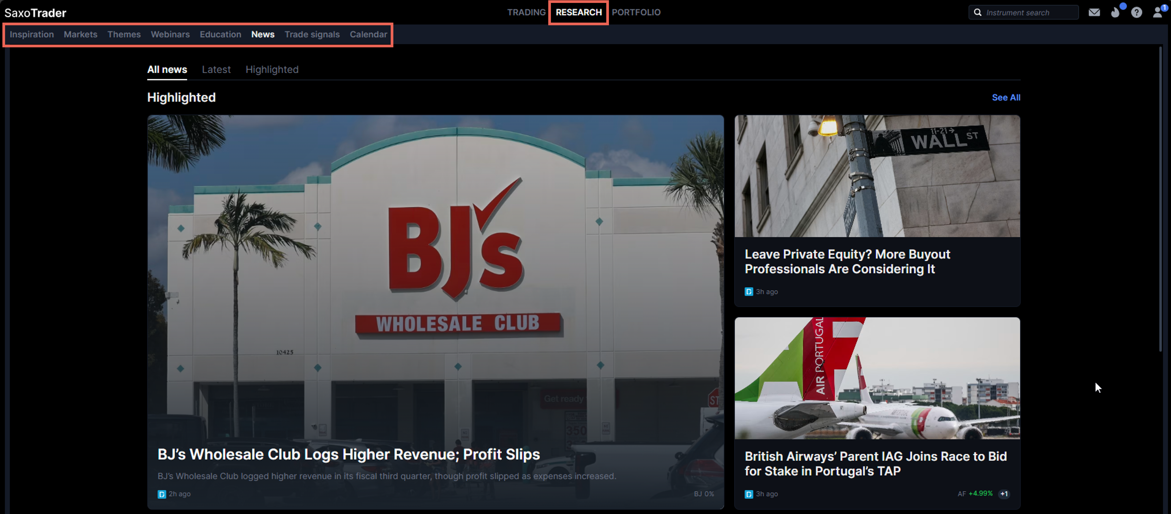The image size is (1171, 514).
Task: Navigate to the Markets section
Action: 80,35
